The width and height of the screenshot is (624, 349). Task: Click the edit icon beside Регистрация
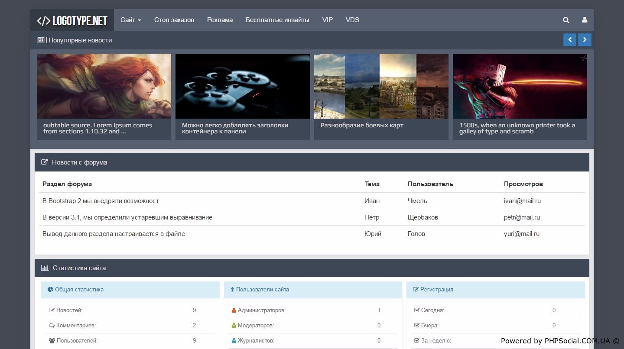[416, 290]
